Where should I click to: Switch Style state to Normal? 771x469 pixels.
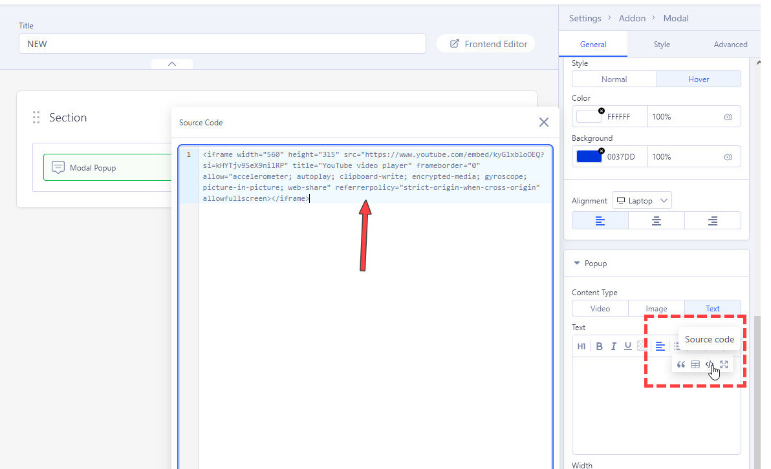pyautogui.click(x=614, y=78)
